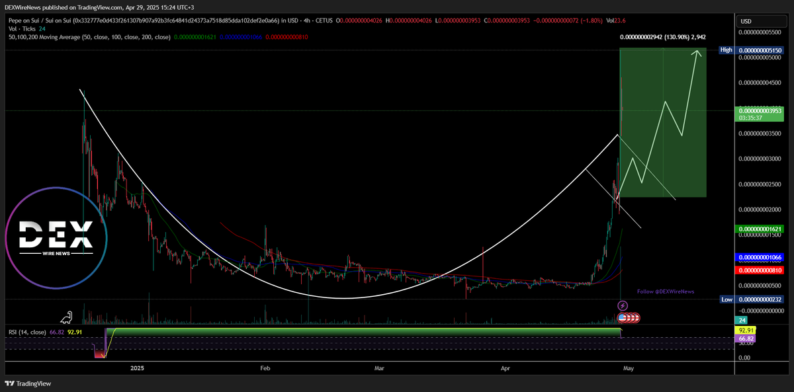Select the current price label 0.000000003953
Image resolution: width=794 pixels, height=392 pixels.
(760, 110)
